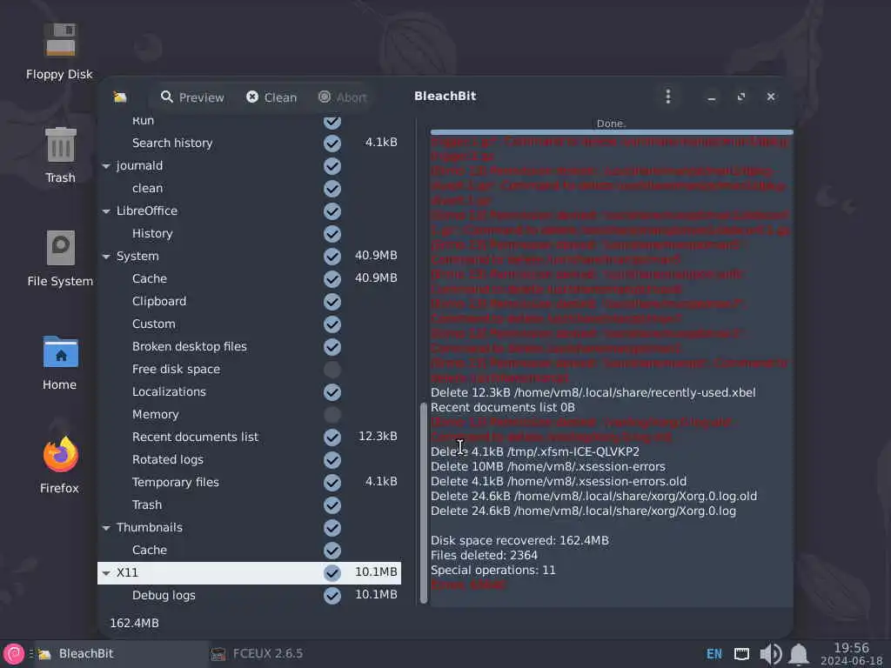Open the Debian applications menu
891x668 pixels.
click(14, 654)
